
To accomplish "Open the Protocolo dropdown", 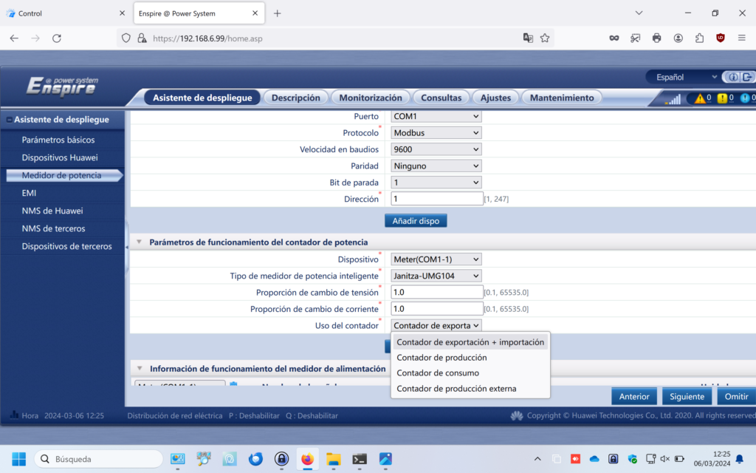I will pos(436,133).
